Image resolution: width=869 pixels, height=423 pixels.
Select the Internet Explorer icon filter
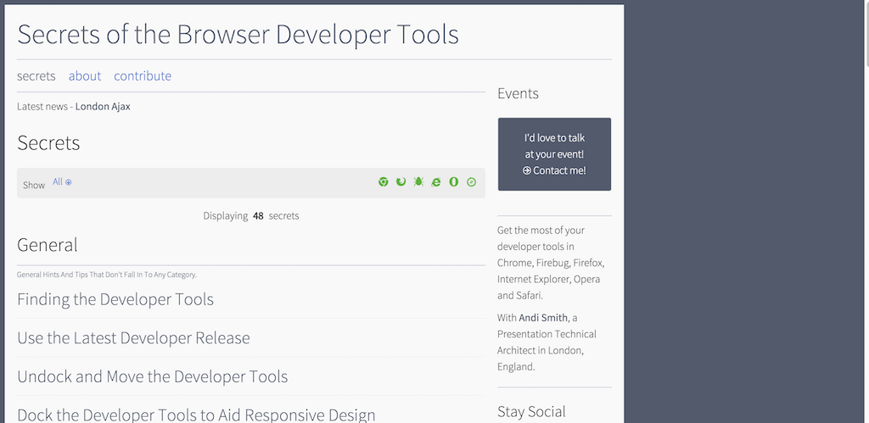pos(436,182)
